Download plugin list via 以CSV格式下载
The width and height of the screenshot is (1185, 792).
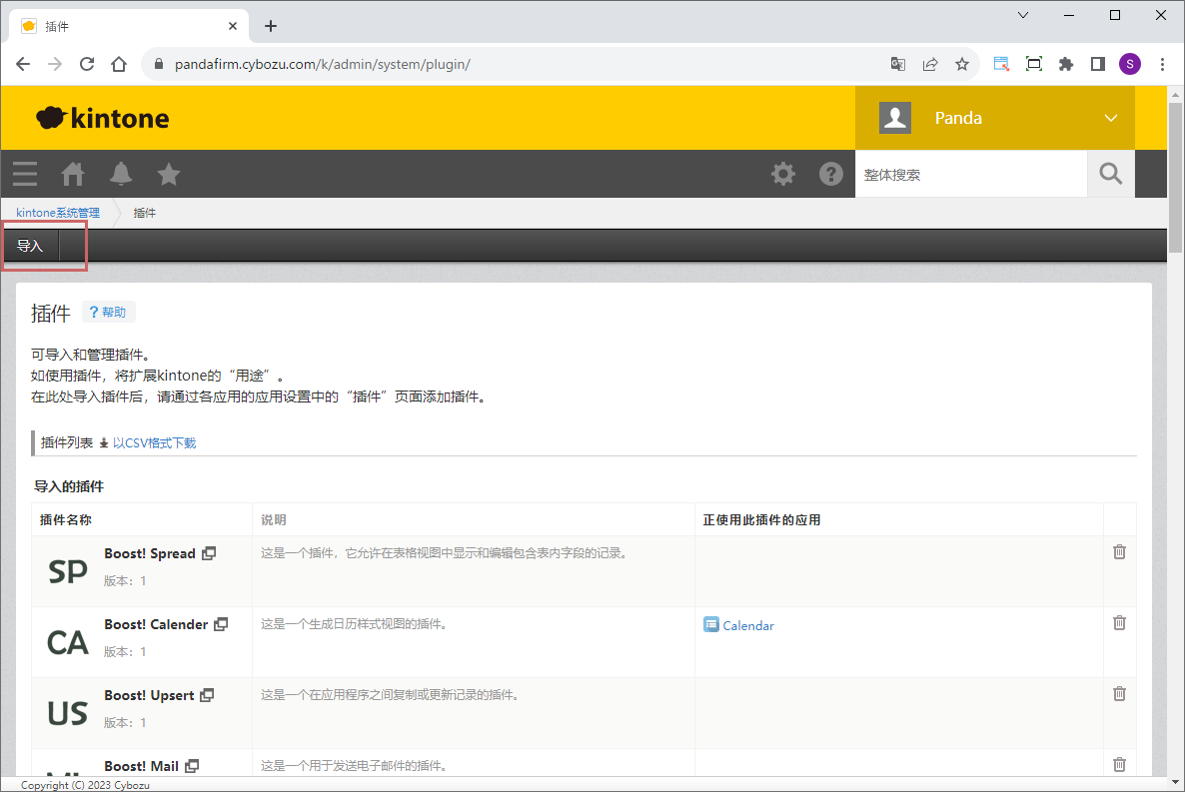153,442
